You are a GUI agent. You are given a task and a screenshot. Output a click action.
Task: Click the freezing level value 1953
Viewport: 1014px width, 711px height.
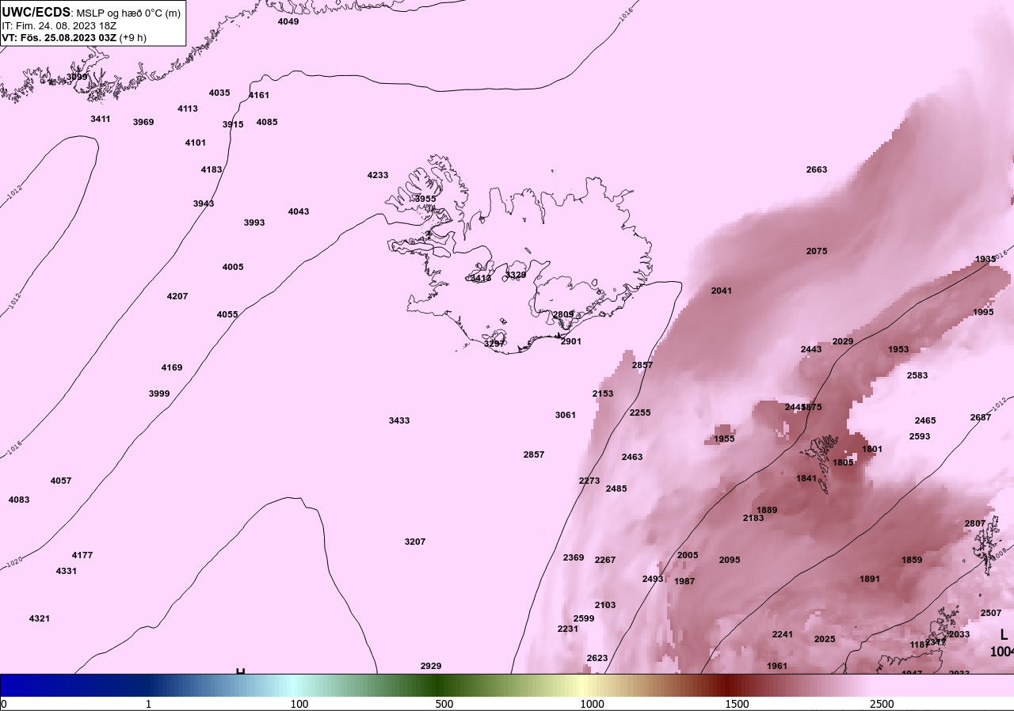(x=898, y=349)
